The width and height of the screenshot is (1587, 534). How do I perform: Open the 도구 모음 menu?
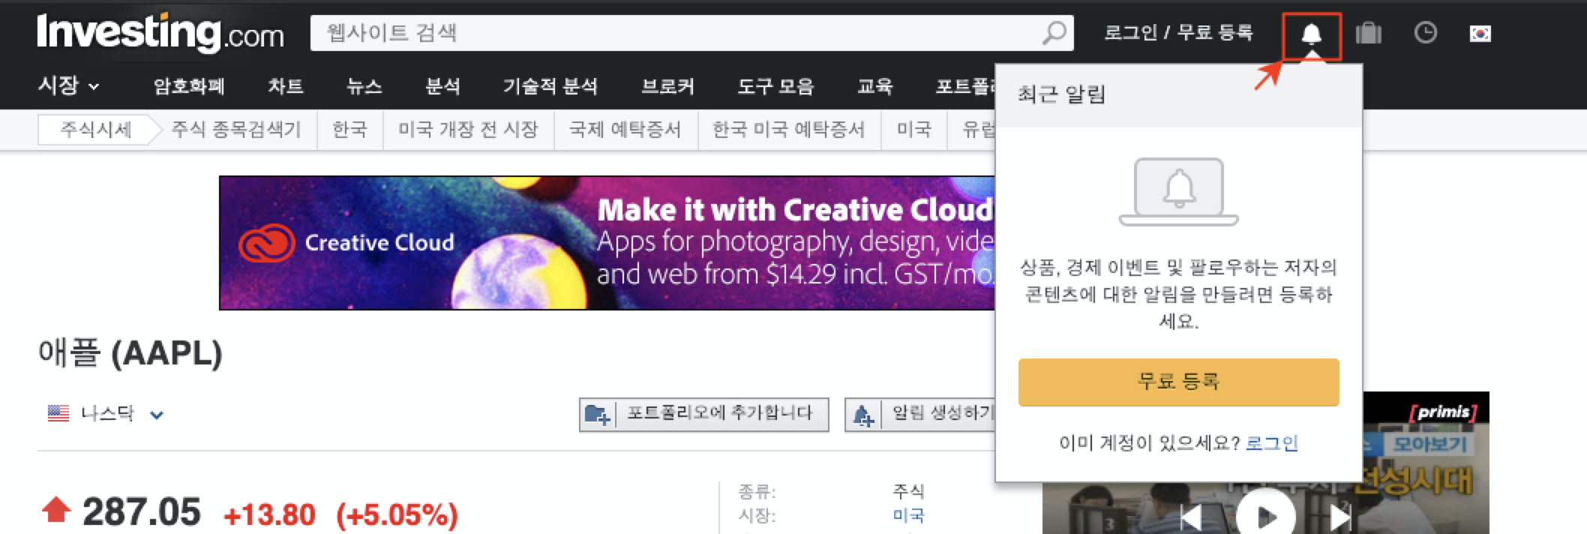point(775,86)
